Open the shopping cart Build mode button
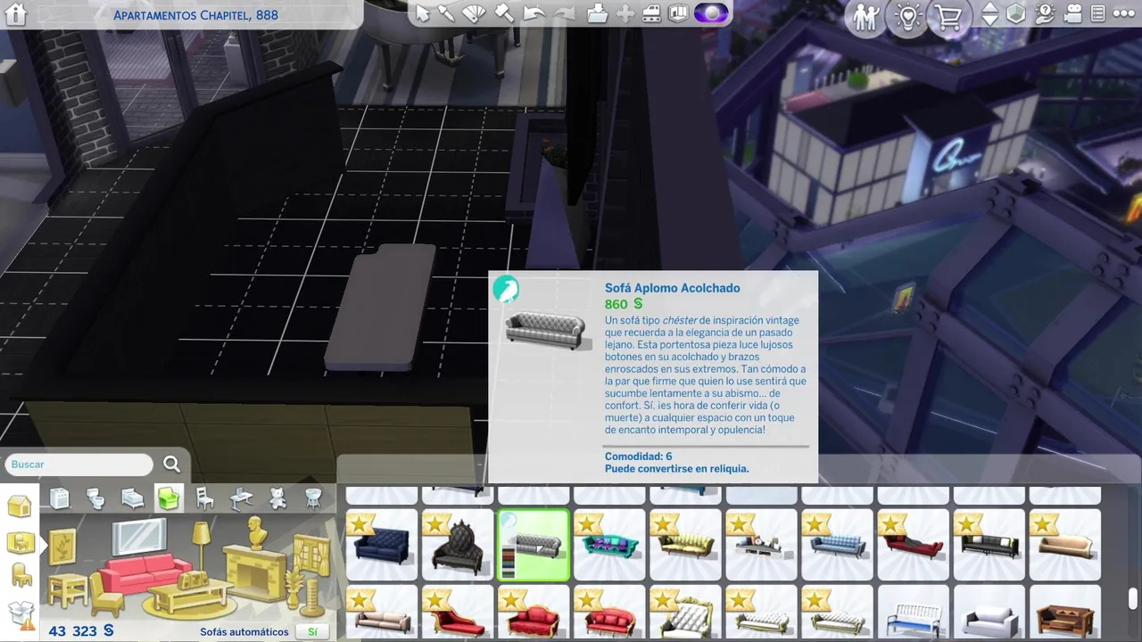1142x642 pixels. [950, 18]
